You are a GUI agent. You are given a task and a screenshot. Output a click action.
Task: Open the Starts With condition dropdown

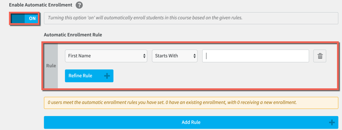pos(175,56)
